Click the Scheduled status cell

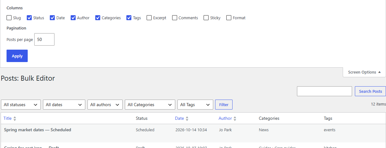pos(145,130)
